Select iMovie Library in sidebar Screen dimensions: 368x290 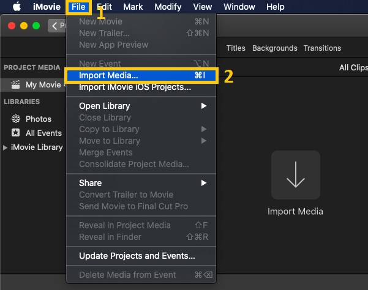[37, 147]
